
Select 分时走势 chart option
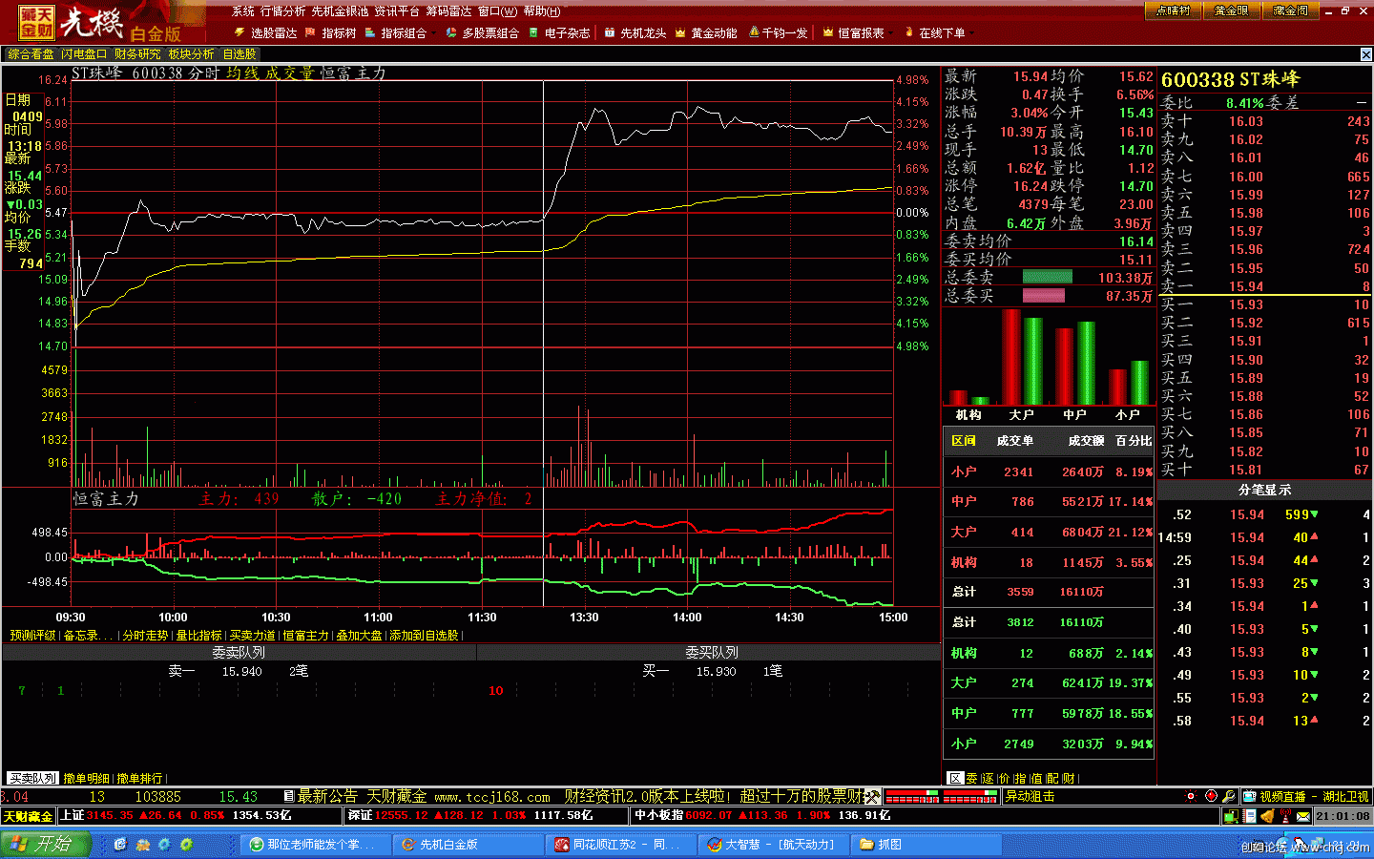click(145, 636)
